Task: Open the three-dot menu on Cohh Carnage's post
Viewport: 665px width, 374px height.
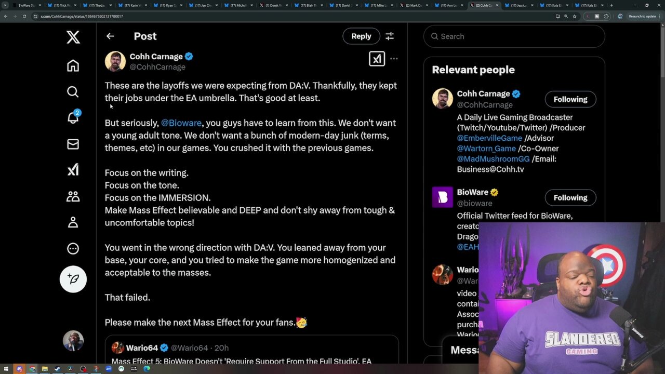Action: (394, 59)
